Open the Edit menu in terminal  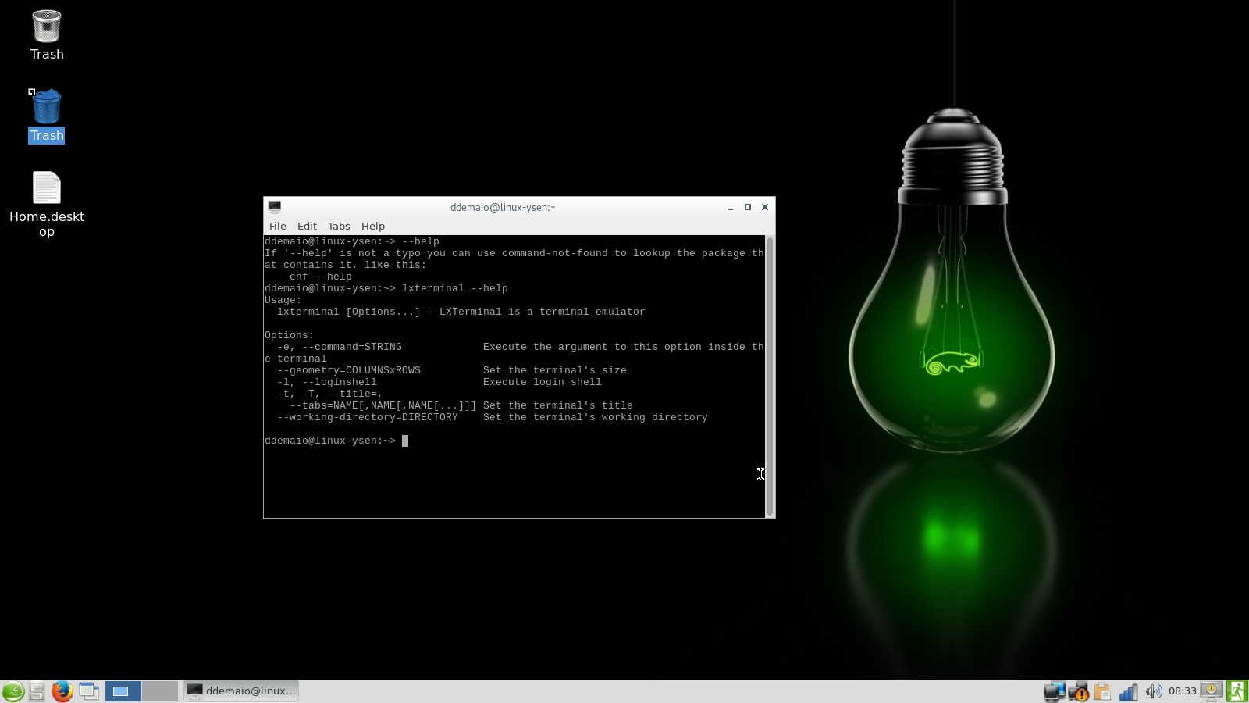(x=307, y=227)
